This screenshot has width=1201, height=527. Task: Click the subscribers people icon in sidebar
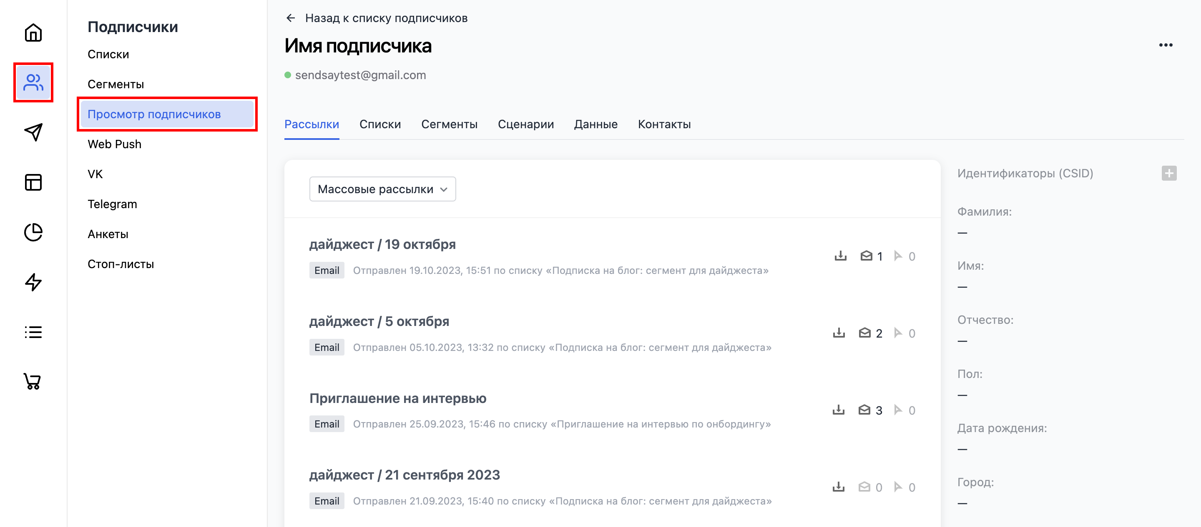(33, 82)
